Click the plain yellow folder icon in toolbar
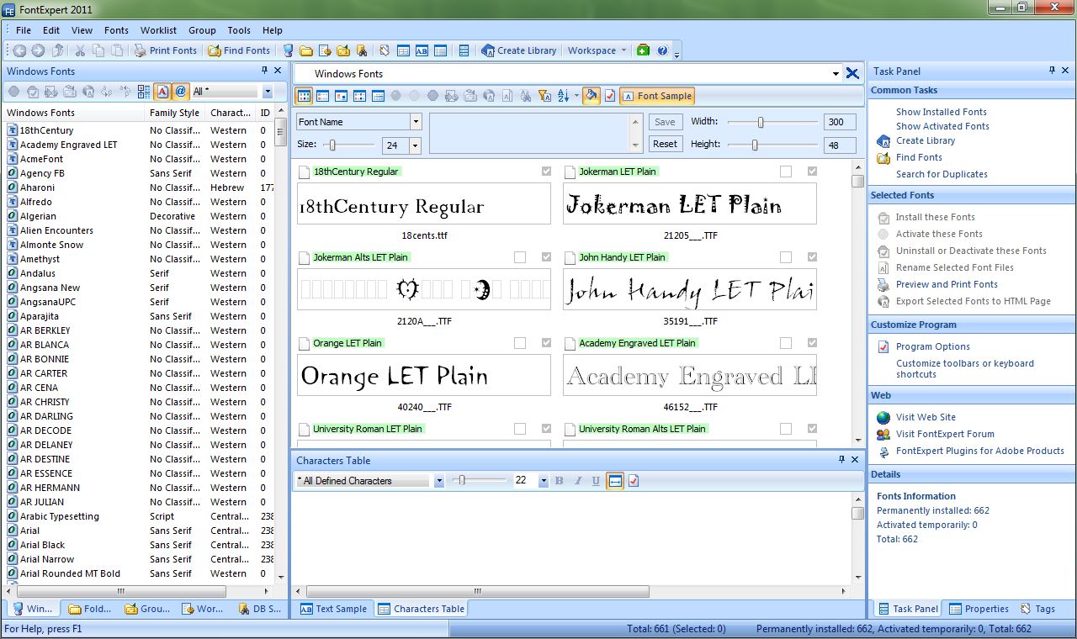 click(x=306, y=50)
